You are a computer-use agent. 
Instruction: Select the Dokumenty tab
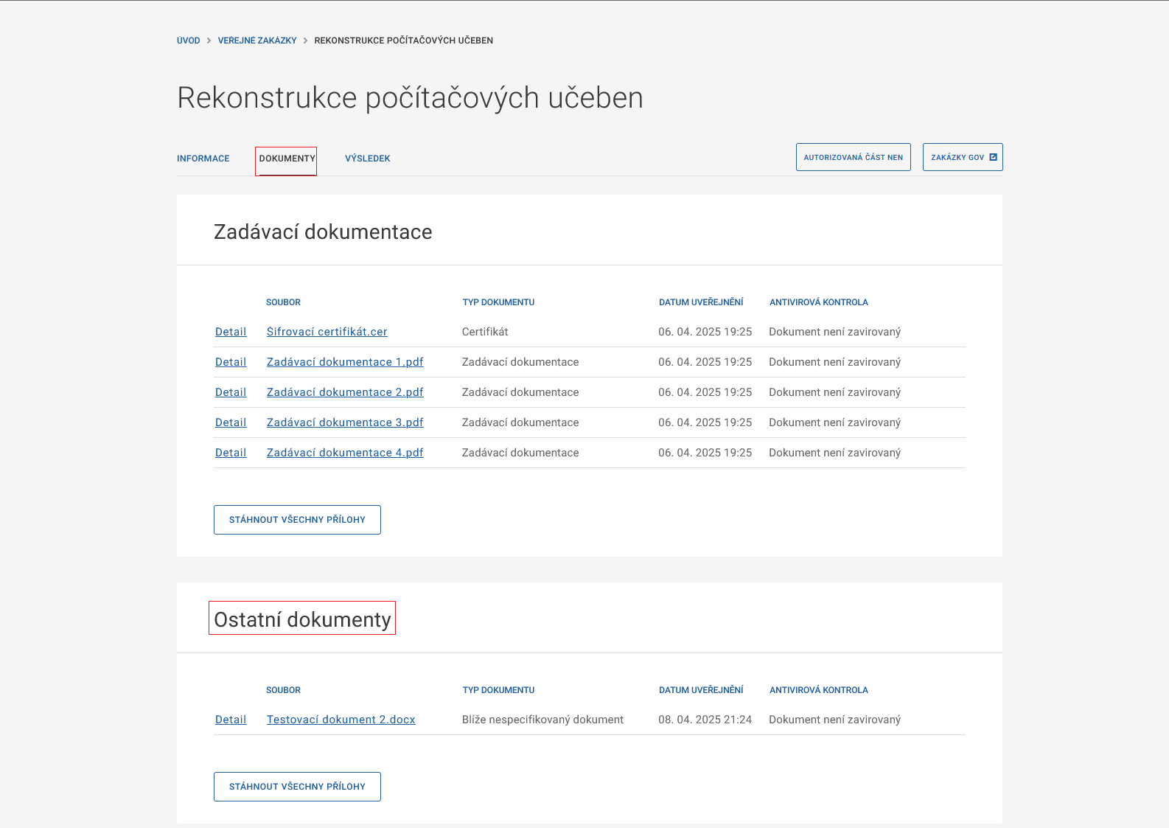coord(287,159)
